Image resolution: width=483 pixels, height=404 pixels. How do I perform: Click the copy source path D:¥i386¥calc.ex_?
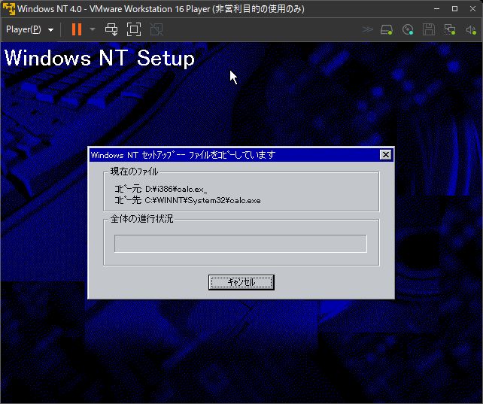pyautogui.click(x=176, y=189)
